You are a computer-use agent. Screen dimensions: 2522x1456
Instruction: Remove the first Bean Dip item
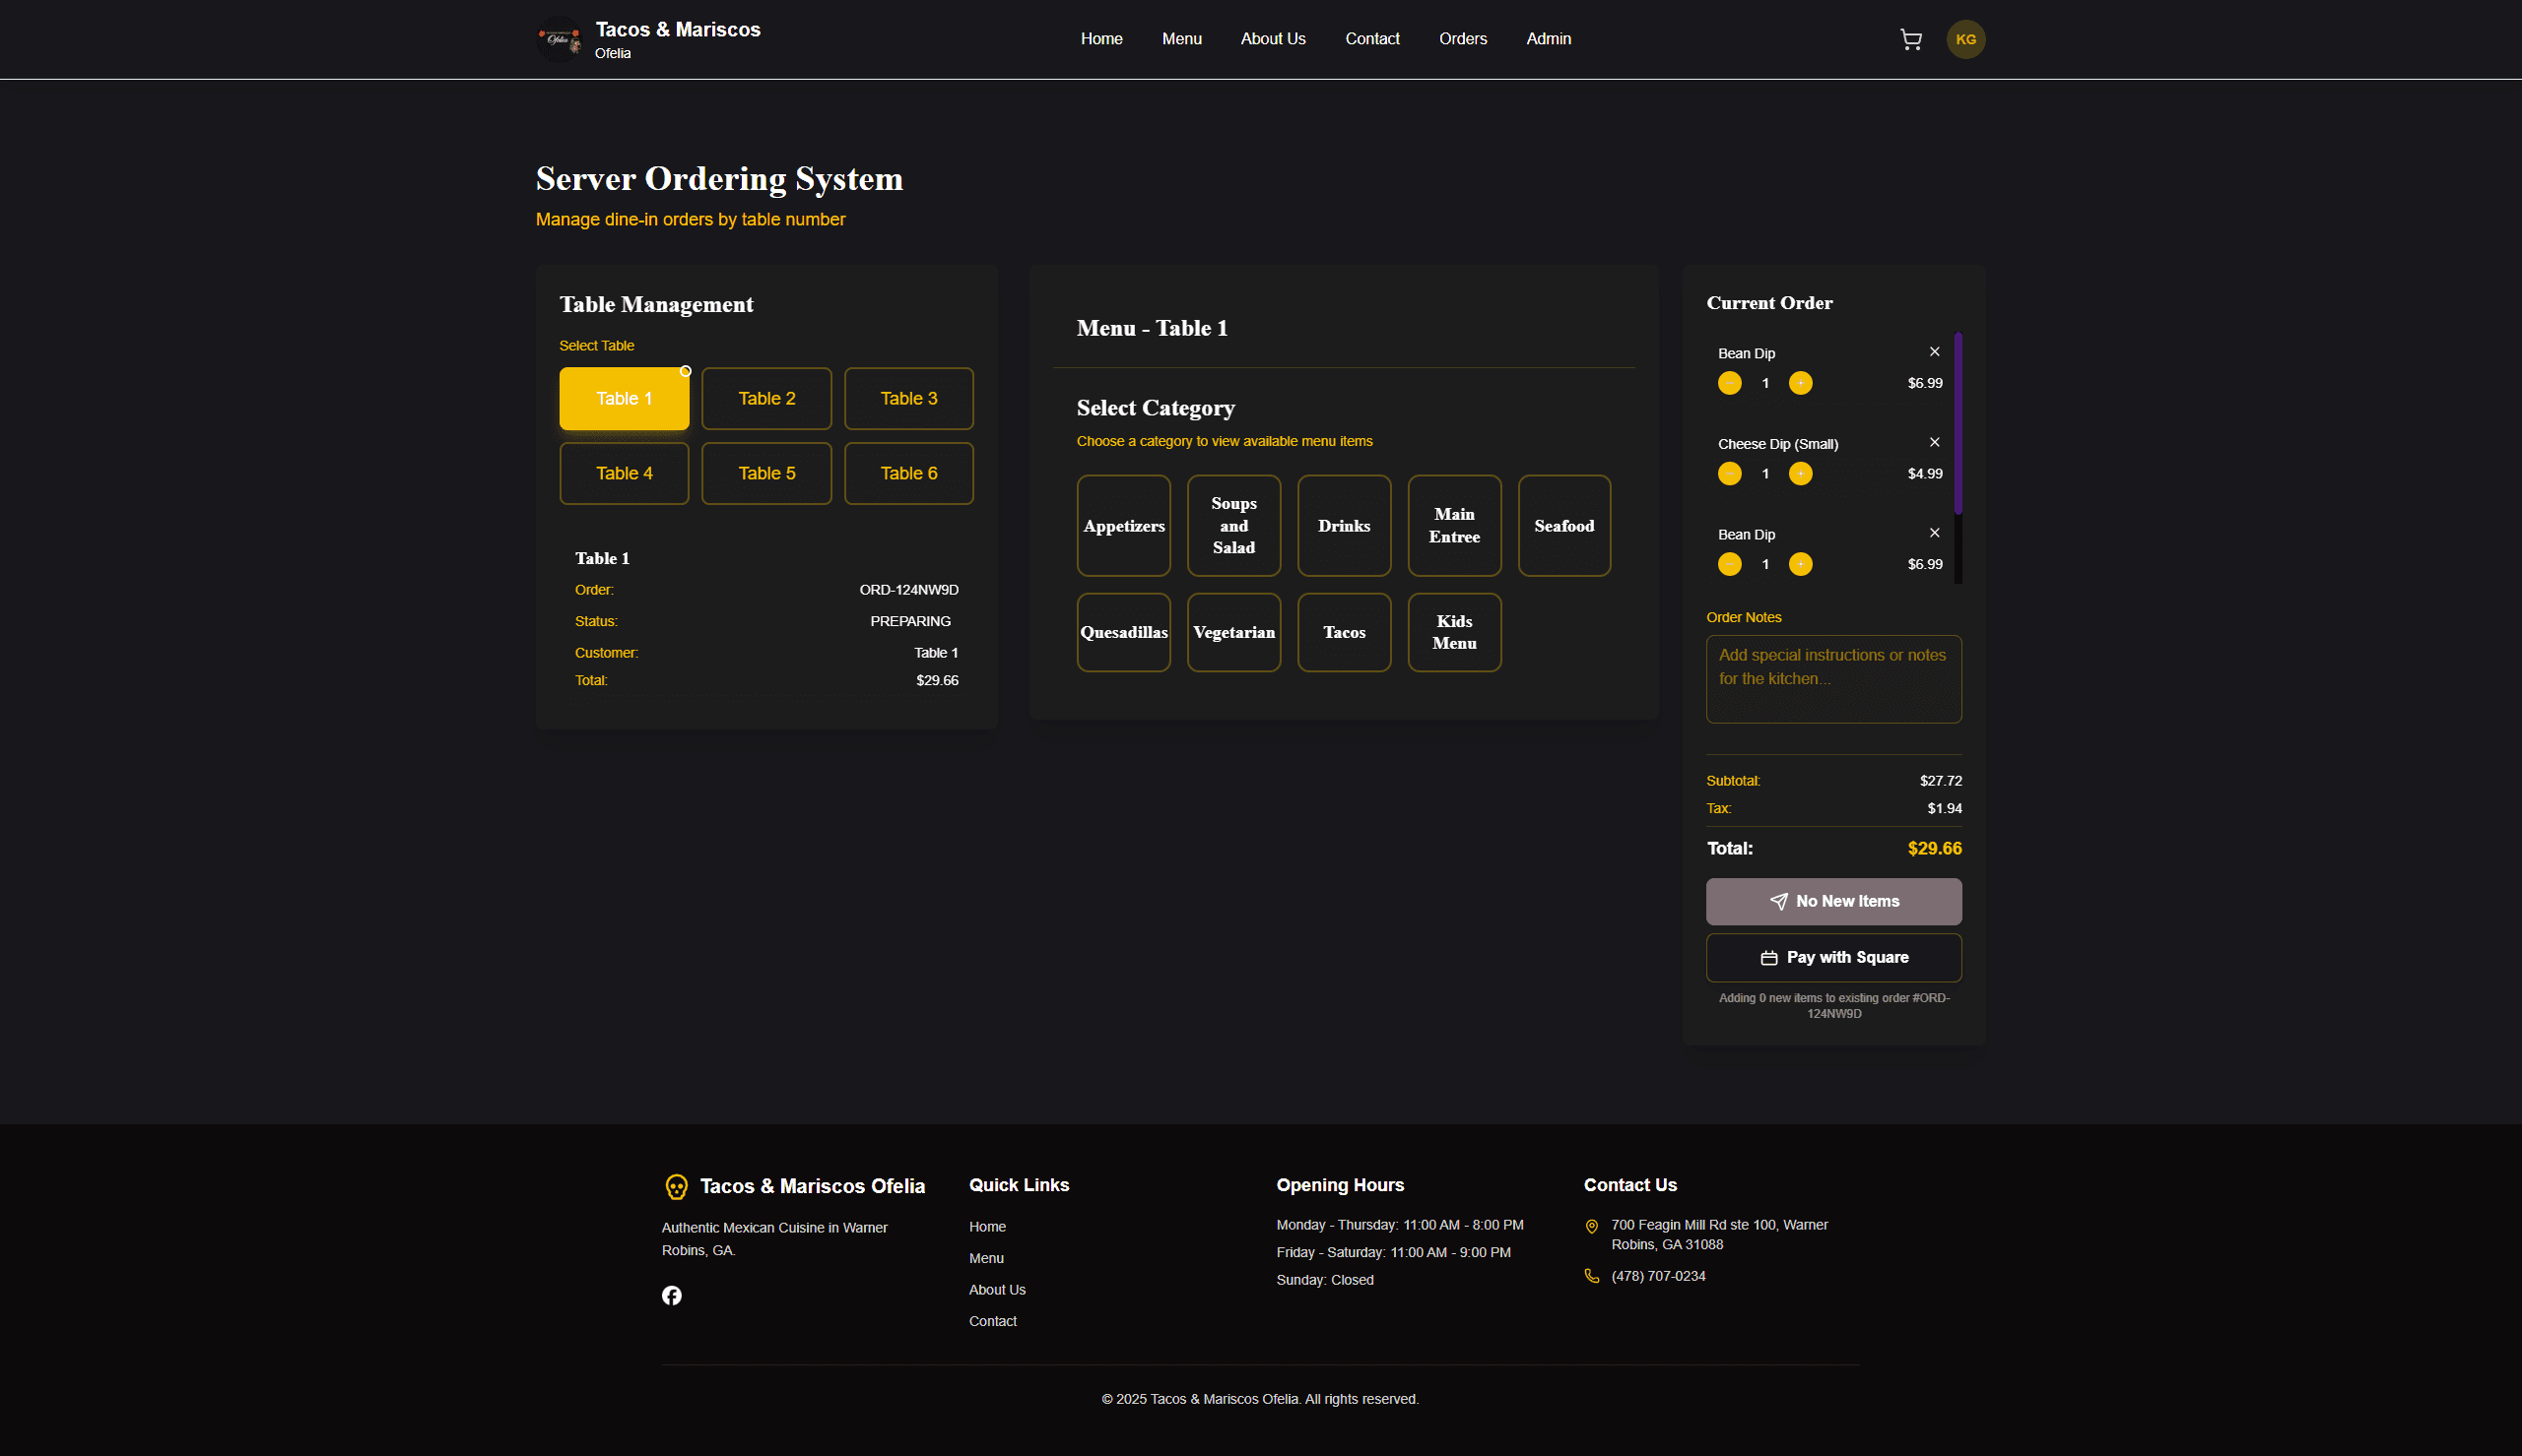click(1934, 352)
